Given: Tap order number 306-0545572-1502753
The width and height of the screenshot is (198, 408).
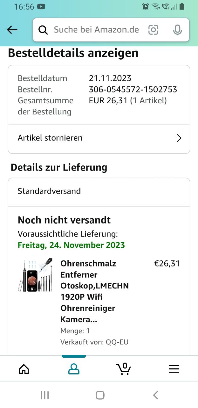Looking at the screenshot, I should coord(133,90).
